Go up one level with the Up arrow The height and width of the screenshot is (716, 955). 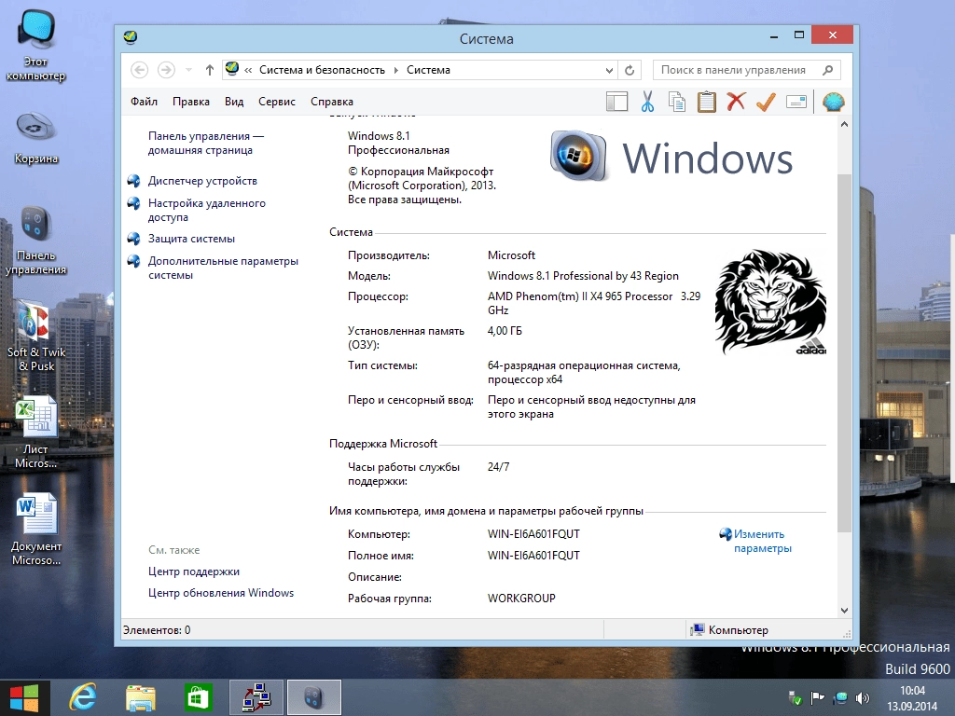tap(209, 70)
